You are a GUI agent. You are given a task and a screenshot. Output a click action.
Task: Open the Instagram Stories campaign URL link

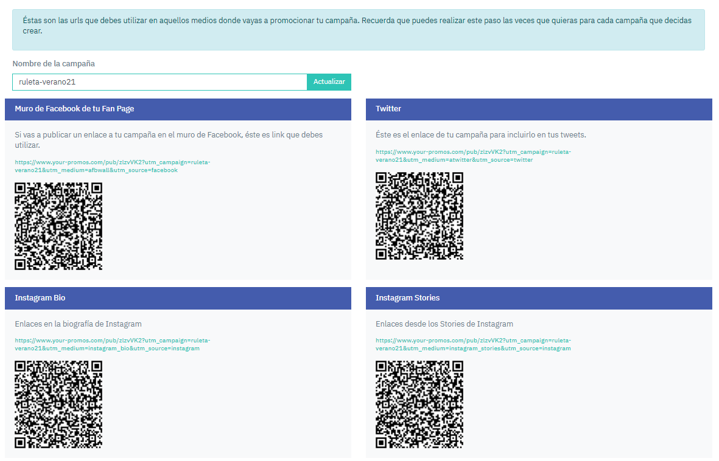coord(473,345)
